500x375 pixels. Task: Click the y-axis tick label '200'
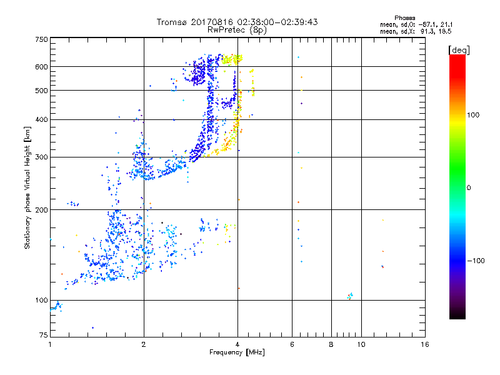click(41, 210)
